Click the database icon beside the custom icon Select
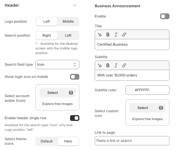 pos(161,108)
